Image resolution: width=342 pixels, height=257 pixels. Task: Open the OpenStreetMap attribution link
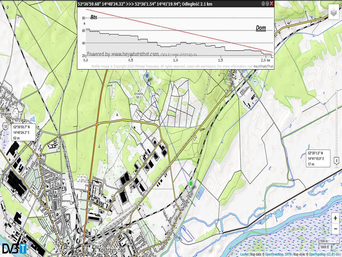[274, 254]
